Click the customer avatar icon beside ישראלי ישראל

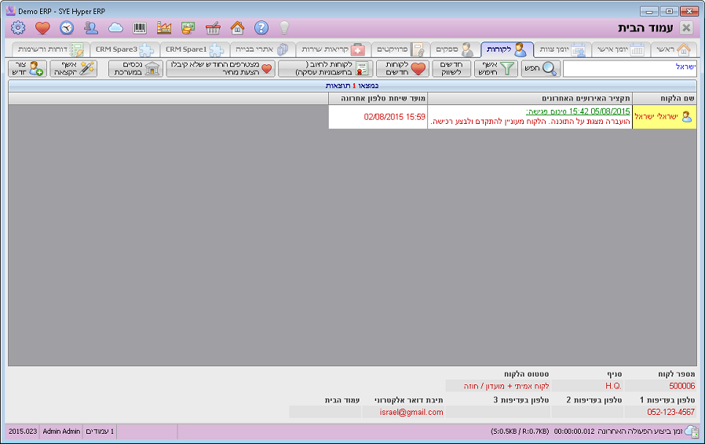pos(687,117)
